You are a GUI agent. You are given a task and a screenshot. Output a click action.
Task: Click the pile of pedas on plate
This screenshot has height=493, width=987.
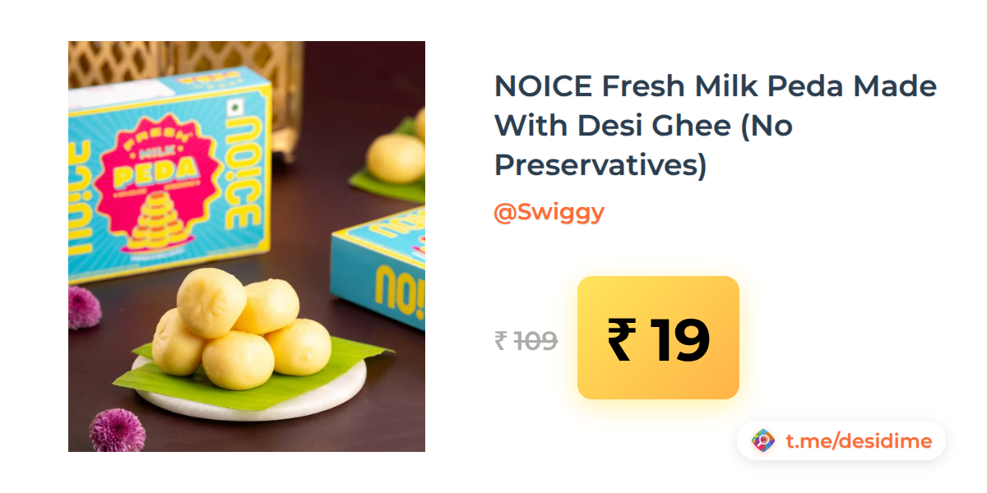pyautogui.click(x=241, y=329)
